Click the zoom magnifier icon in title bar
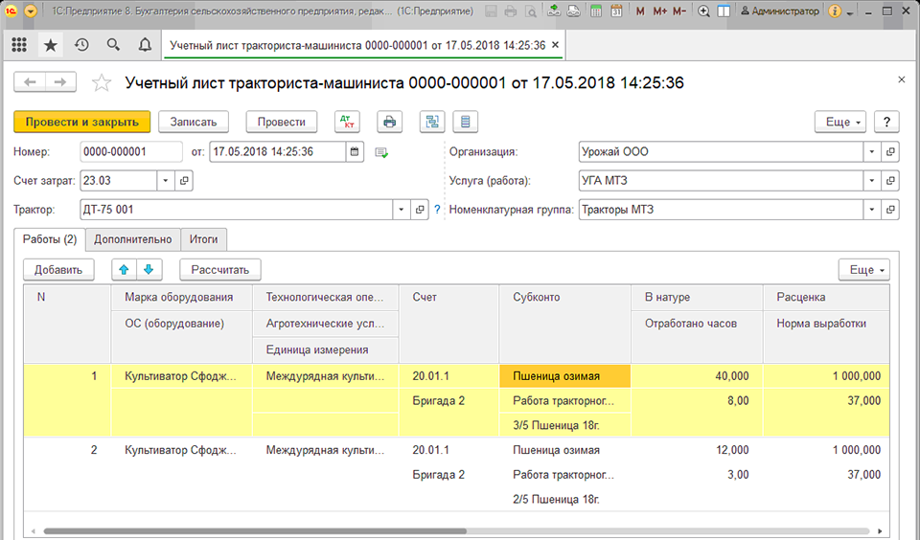 pyautogui.click(x=703, y=11)
